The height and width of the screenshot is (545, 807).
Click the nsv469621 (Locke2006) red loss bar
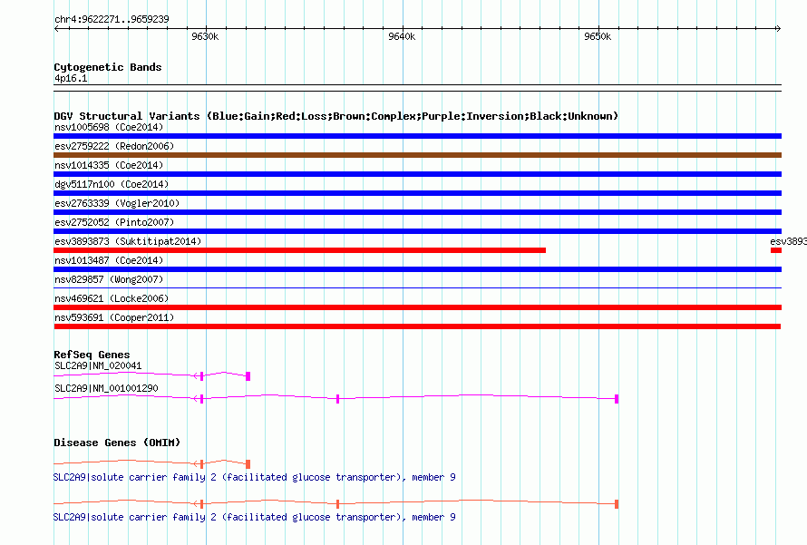click(x=417, y=307)
